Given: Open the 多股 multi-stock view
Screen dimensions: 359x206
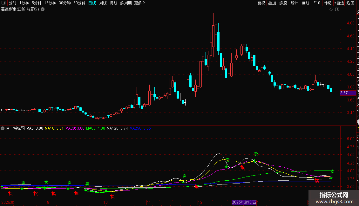Looking at the screenshot, I should point(283,3).
